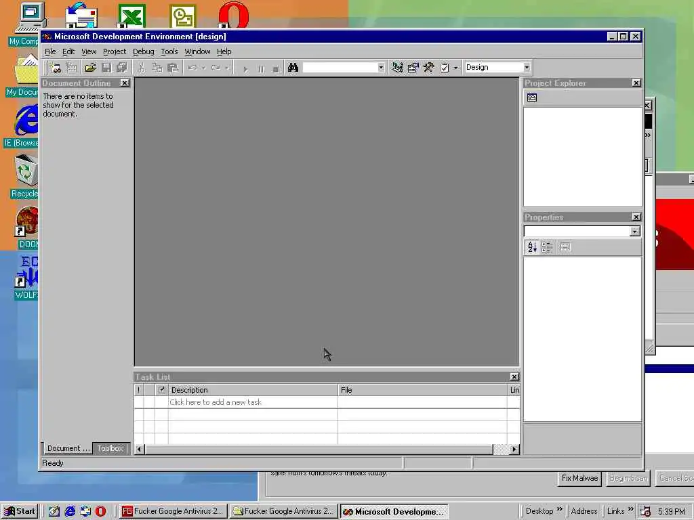Screen dimensions: 694x520
Task: Click the Task List scroll left arrow
Action: click(x=139, y=450)
